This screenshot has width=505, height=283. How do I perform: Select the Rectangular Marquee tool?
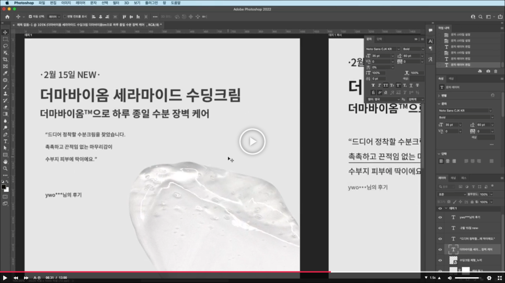pos(5,39)
